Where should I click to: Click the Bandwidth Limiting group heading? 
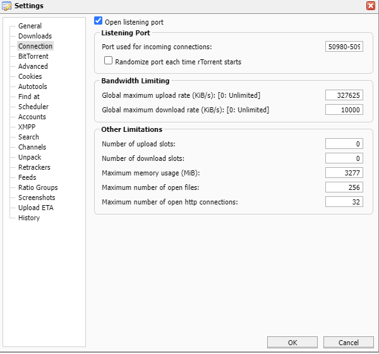135,81
